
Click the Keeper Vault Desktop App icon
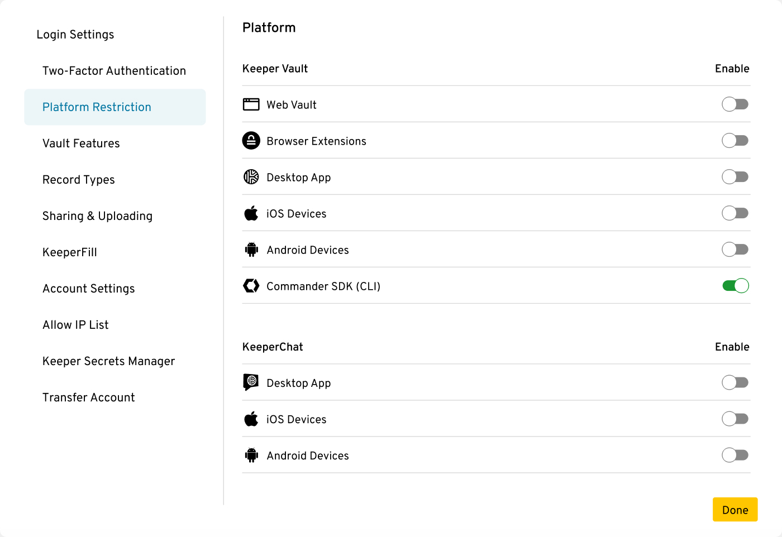coord(251,177)
